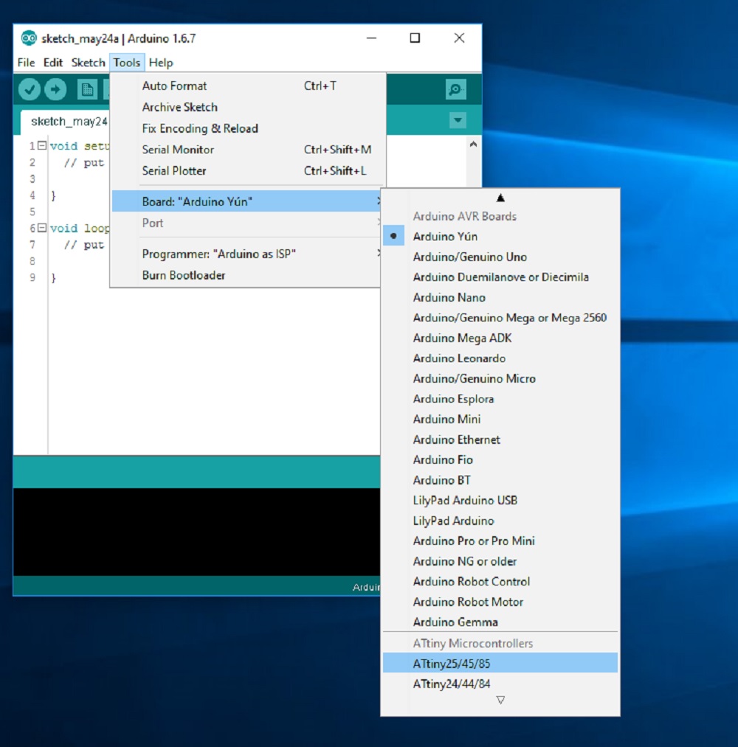The width and height of the screenshot is (738, 747).
Task: Open the Serial Monitor magnifier icon
Action: pyautogui.click(x=455, y=89)
